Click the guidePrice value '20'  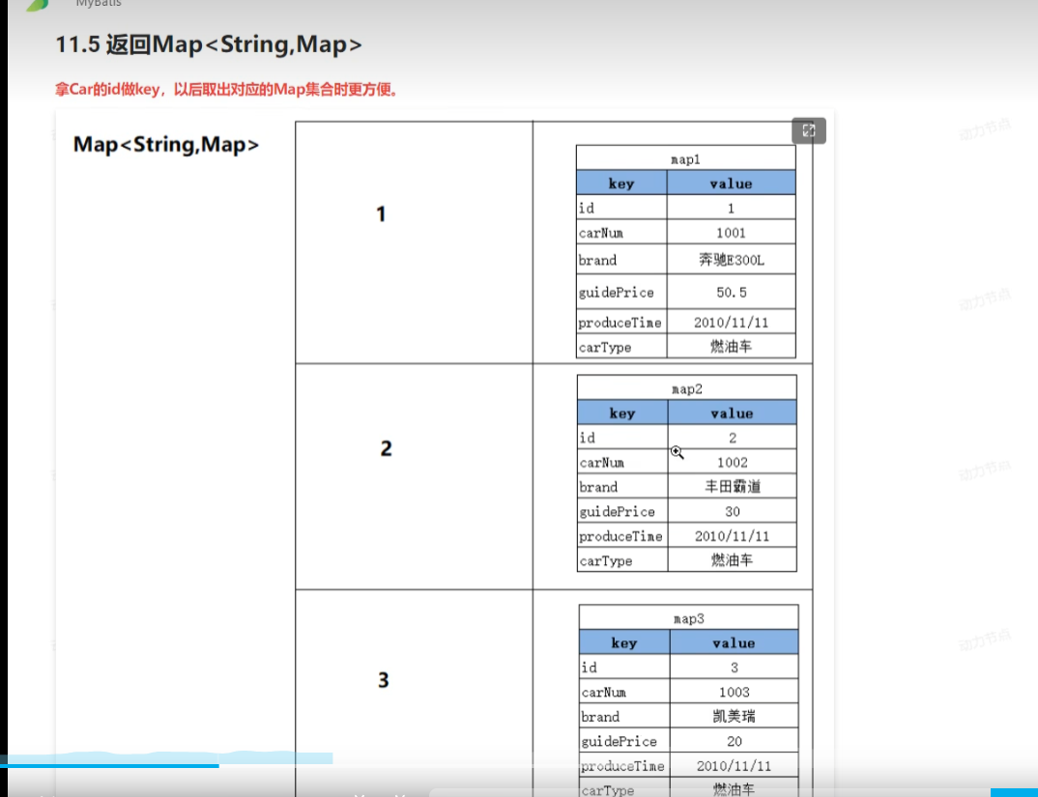pyautogui.click(x=735, y=741)
